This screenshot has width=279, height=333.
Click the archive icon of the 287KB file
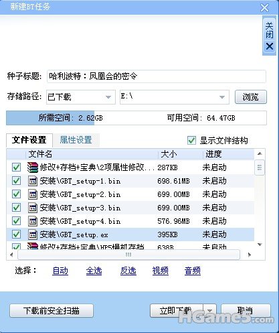coord(33,168)
